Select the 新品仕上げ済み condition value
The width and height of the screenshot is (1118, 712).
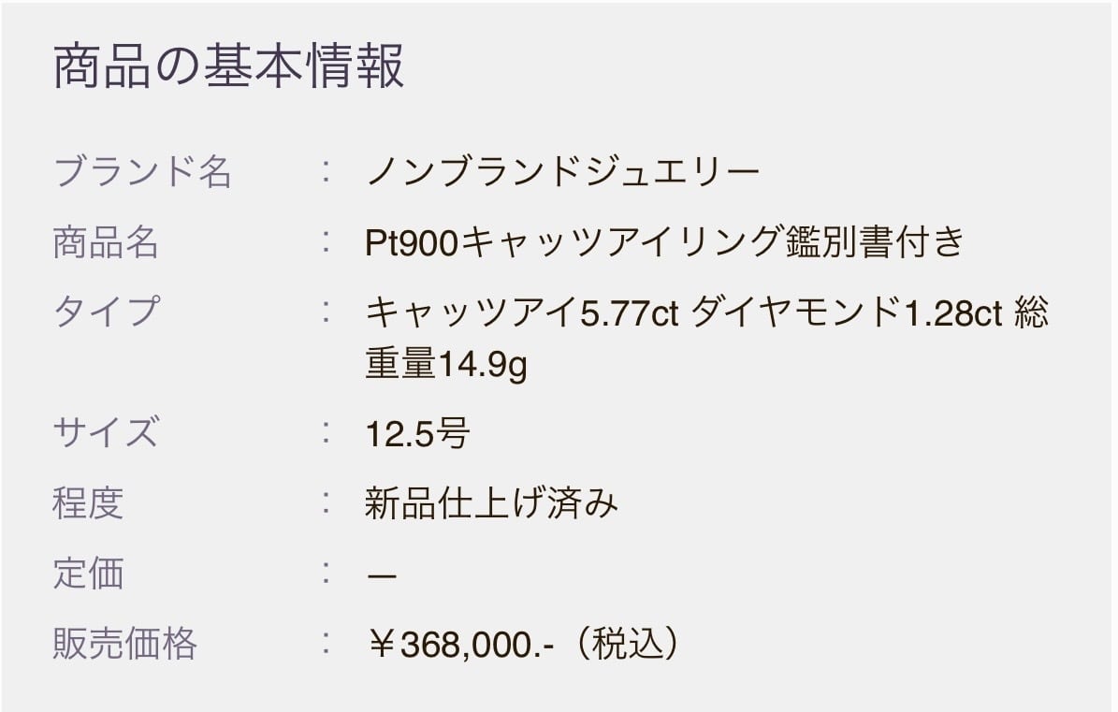[x=492, y=504]
